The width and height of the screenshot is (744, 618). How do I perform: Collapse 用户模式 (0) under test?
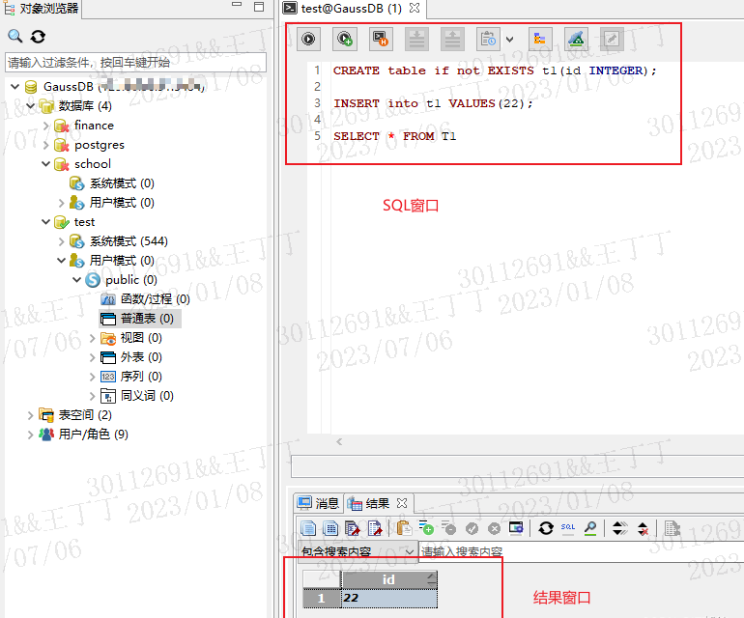tap(61, 260)
